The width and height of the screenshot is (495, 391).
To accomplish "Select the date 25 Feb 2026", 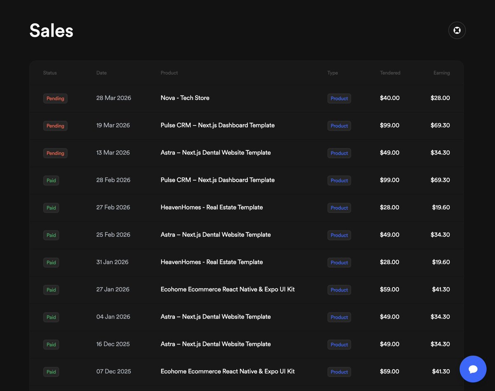I will click(113, 235).
